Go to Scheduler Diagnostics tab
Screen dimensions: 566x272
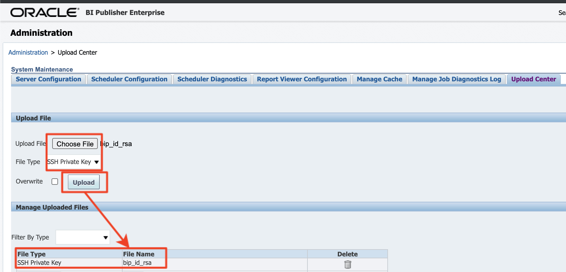coord(212,79)
